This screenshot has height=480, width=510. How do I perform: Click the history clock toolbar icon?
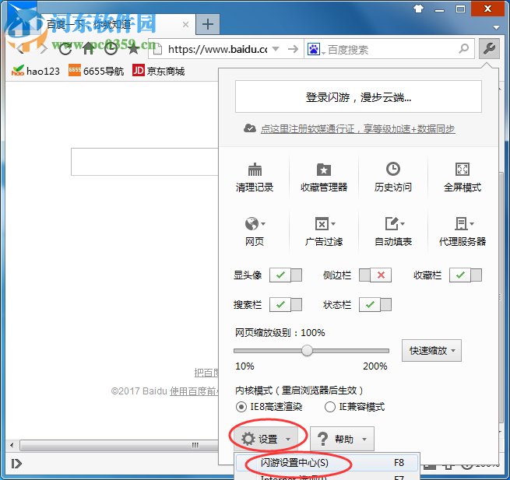point(111,49)
